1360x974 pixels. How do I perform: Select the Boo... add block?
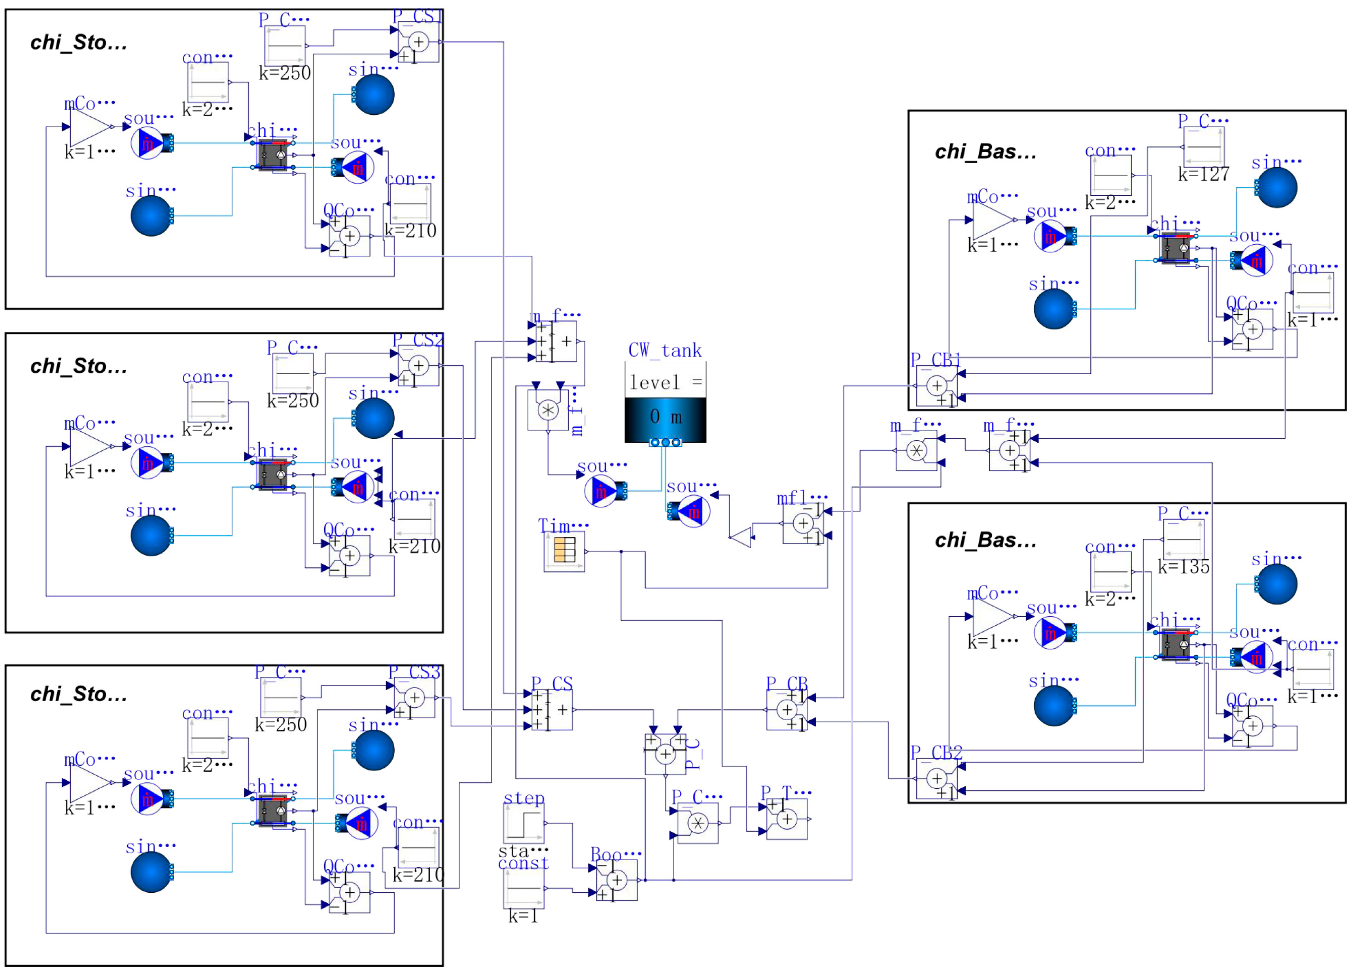(617, 880)
